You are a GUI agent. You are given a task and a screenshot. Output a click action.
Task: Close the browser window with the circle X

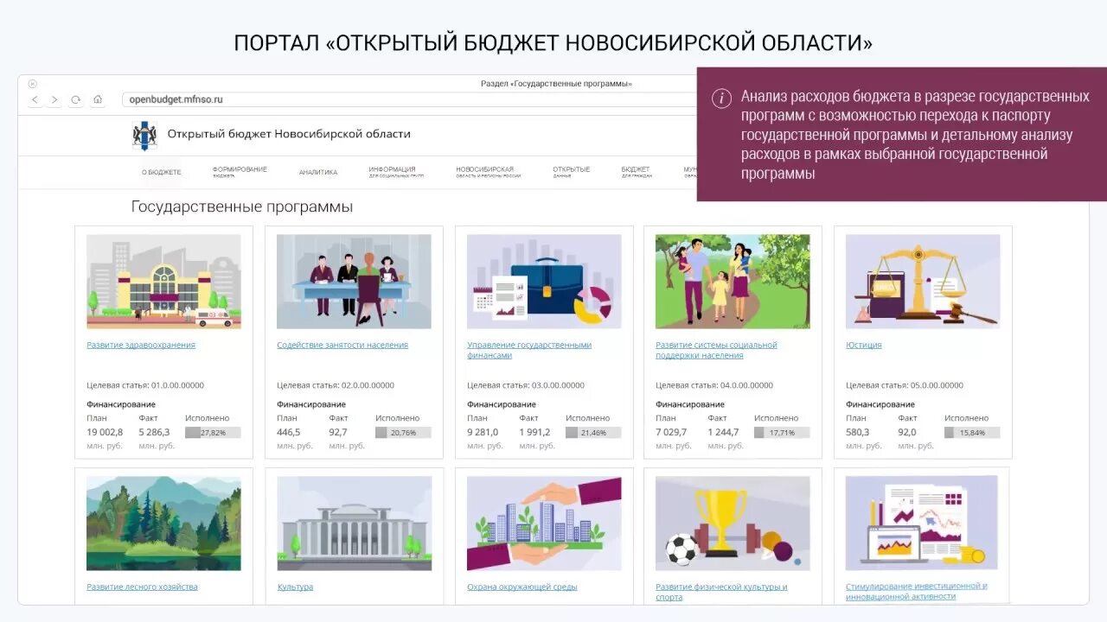[x=33, y=84]
